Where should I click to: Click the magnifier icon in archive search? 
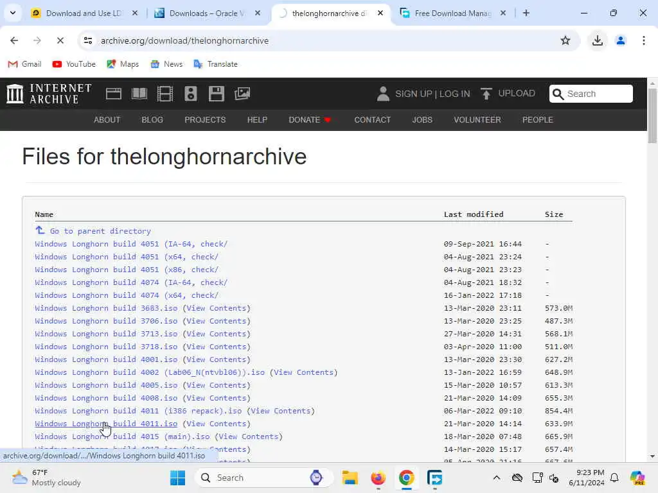[558, 94]
